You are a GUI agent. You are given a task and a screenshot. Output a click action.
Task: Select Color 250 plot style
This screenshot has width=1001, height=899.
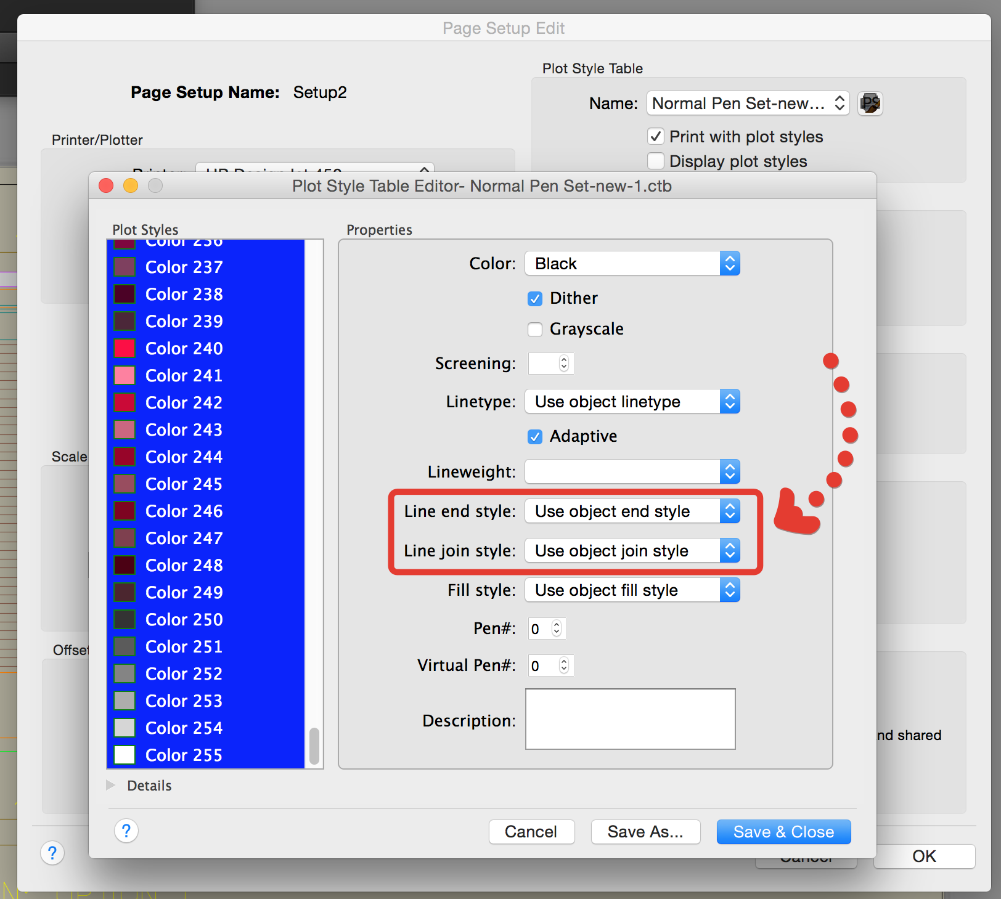pos(206,620)
